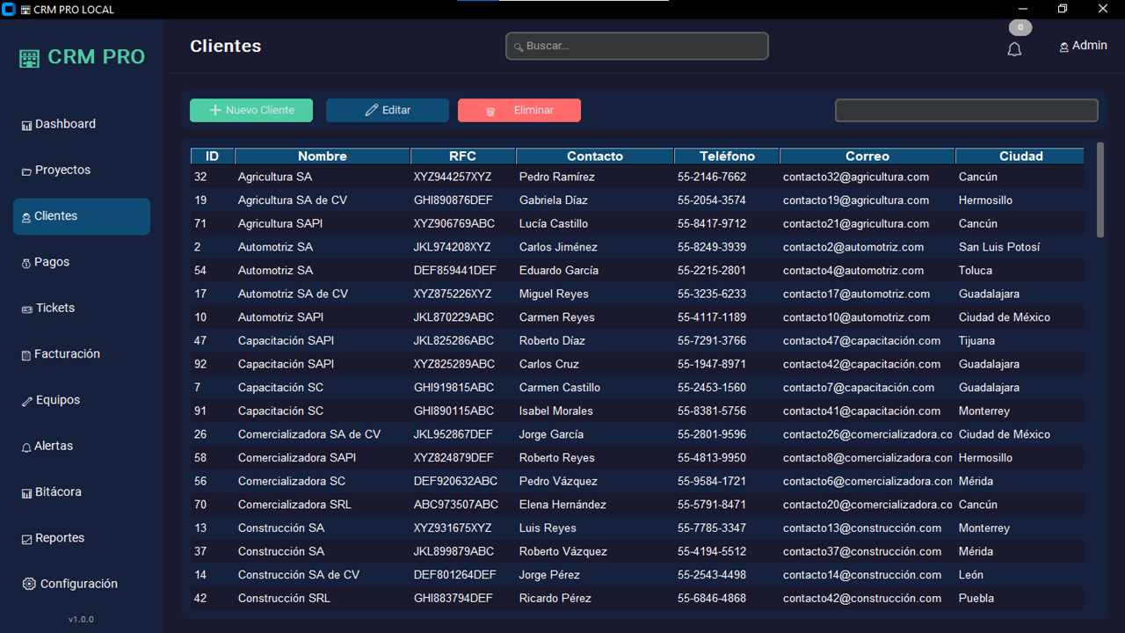The width and height of the screenshot is (1125, 633).
Task: Click the CRM PRO logo icon
Action: pos(30,58)
